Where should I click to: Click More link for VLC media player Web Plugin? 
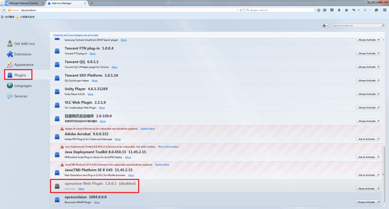102,108
